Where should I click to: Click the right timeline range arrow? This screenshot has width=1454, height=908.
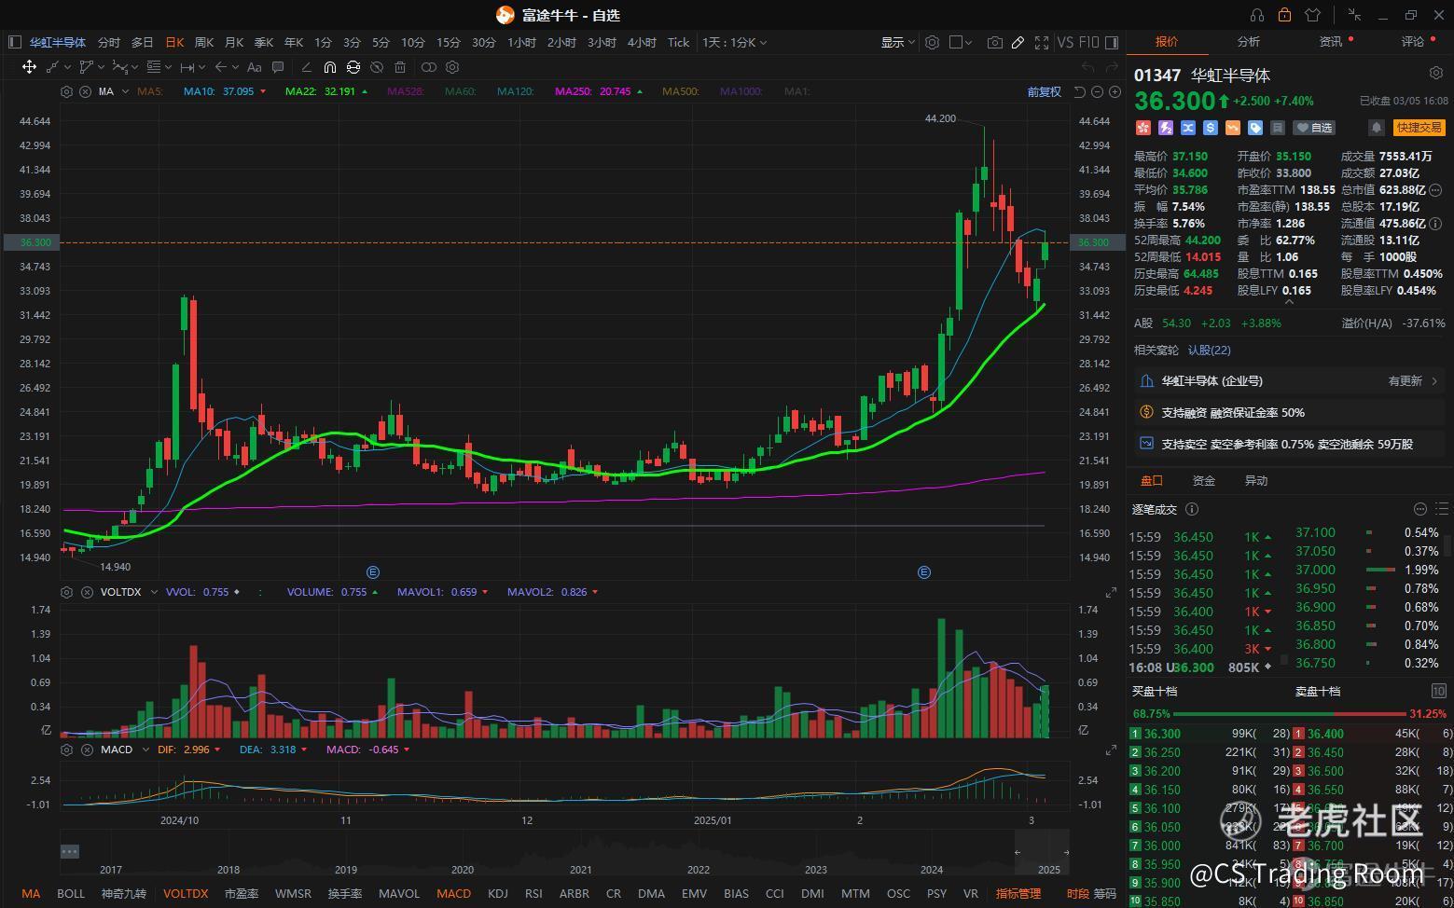pyautogui.click(x=1066, y=851)
